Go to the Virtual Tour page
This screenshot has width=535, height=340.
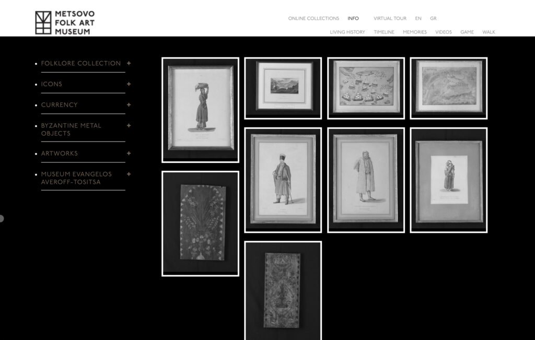coord(390,18)
